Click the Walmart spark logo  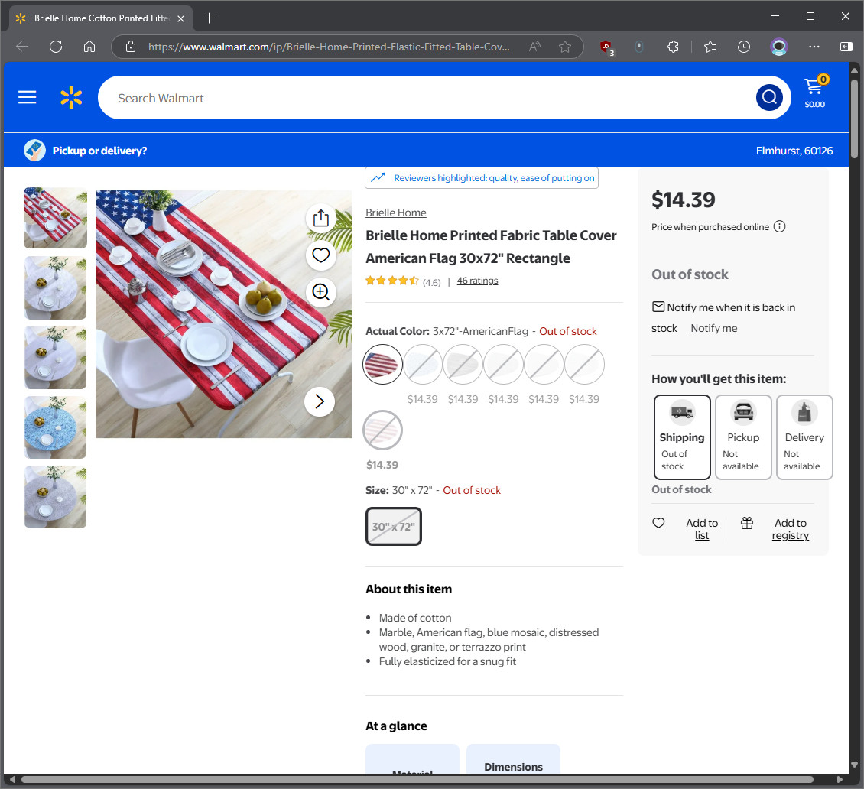pyautogui.click(x=71, y=98)
